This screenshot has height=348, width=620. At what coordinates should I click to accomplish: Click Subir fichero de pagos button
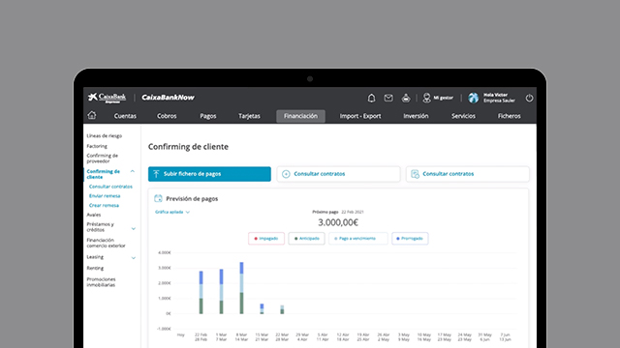point(209,174)
